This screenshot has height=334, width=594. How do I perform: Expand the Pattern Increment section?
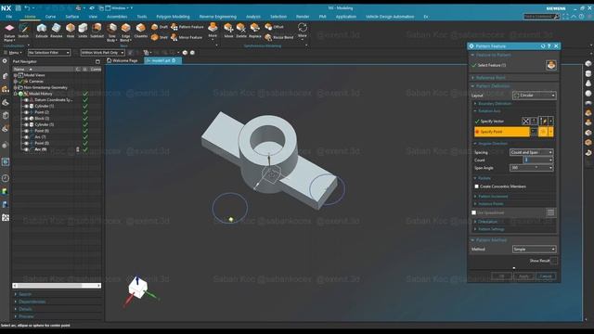tap(493, 196)
